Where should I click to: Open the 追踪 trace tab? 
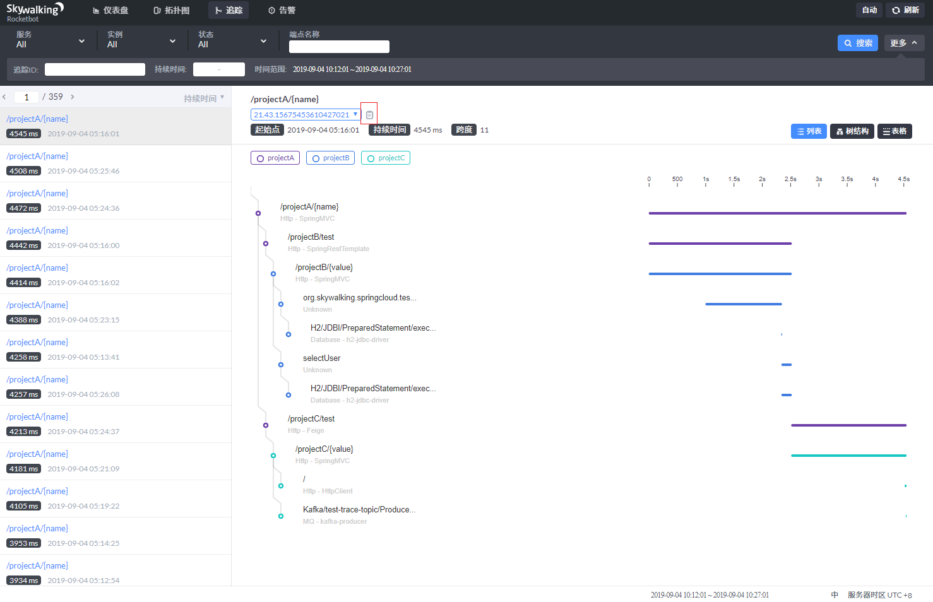(229, 10)
